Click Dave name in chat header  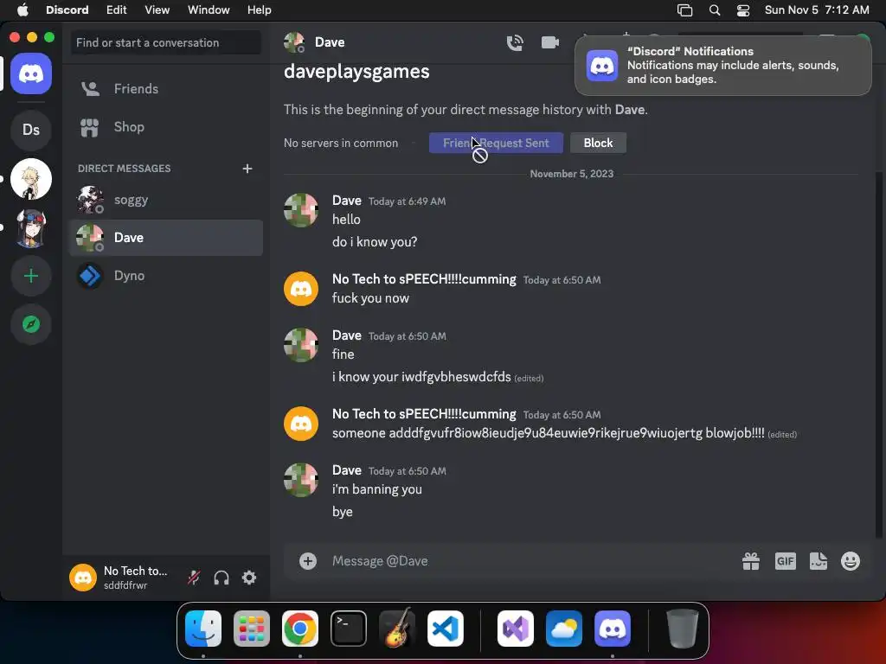coord(330,42)
